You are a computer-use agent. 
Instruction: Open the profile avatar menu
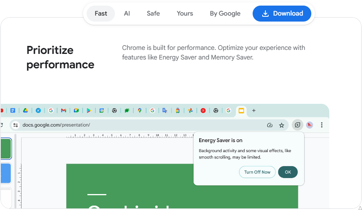[x=310, y=125]
